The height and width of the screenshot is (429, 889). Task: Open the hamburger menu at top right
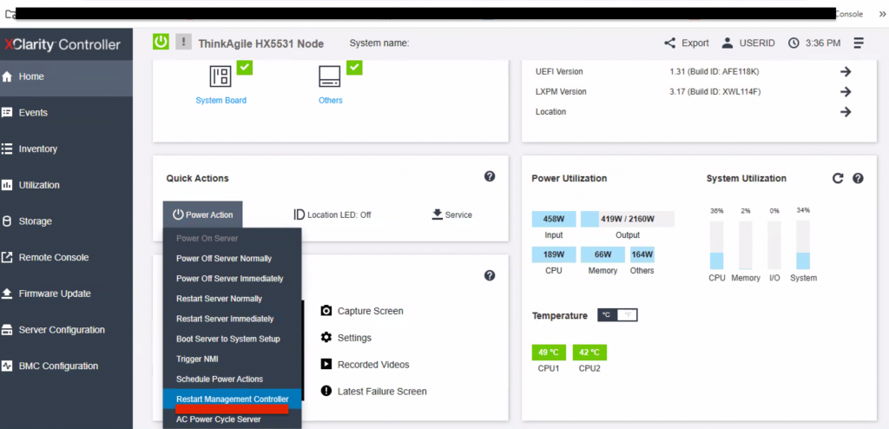[859, 43]
